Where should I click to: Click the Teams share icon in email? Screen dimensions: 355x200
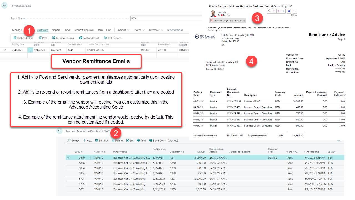tap(289, 11)
